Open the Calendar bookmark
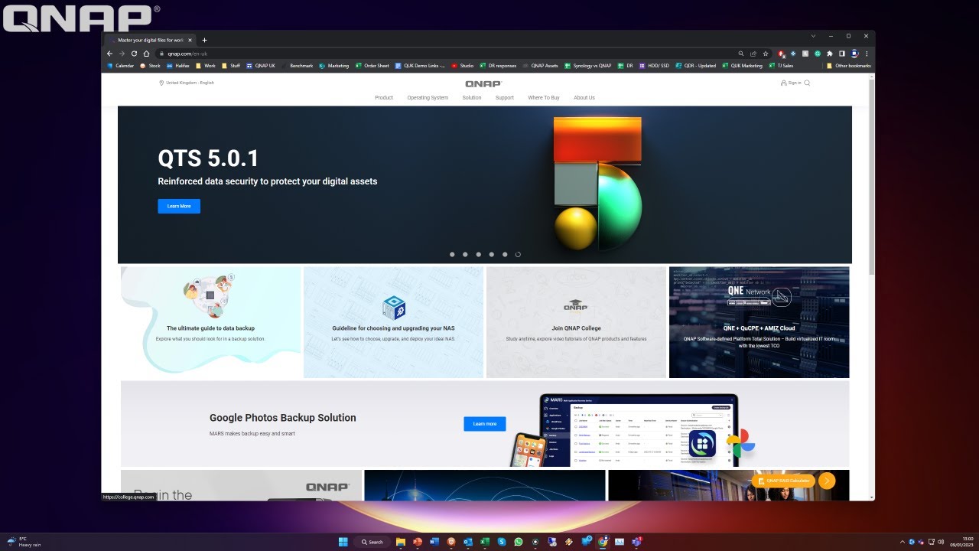The image size is (979, 551). 120,66
